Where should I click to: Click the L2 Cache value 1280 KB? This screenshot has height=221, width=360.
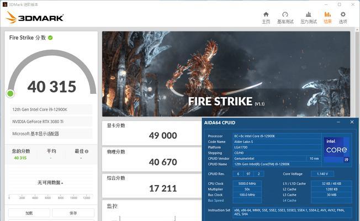coord(331,190)
